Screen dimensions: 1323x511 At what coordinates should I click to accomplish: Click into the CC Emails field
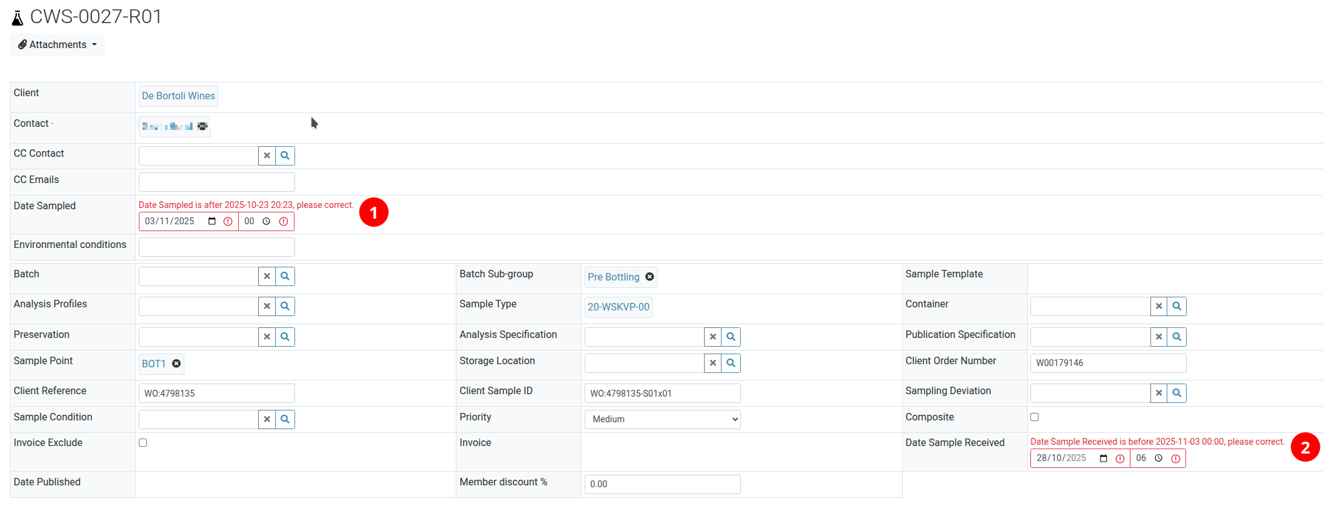click(x=216, y=182)
